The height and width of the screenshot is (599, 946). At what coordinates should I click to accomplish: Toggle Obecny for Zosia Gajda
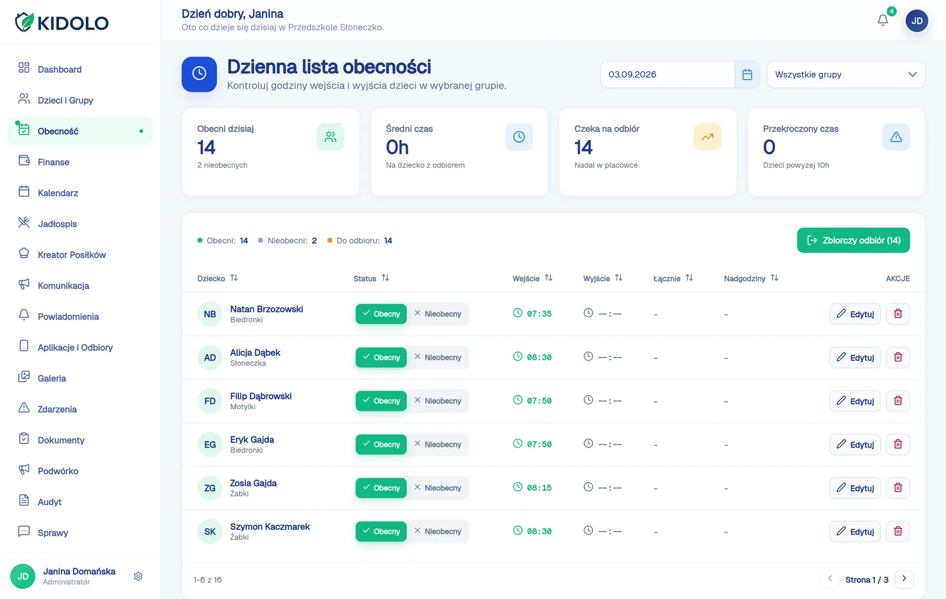(x=381, y=488)
